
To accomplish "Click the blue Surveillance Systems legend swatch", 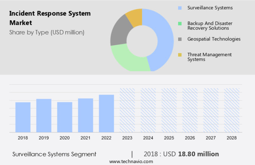I will coord(180,8).
